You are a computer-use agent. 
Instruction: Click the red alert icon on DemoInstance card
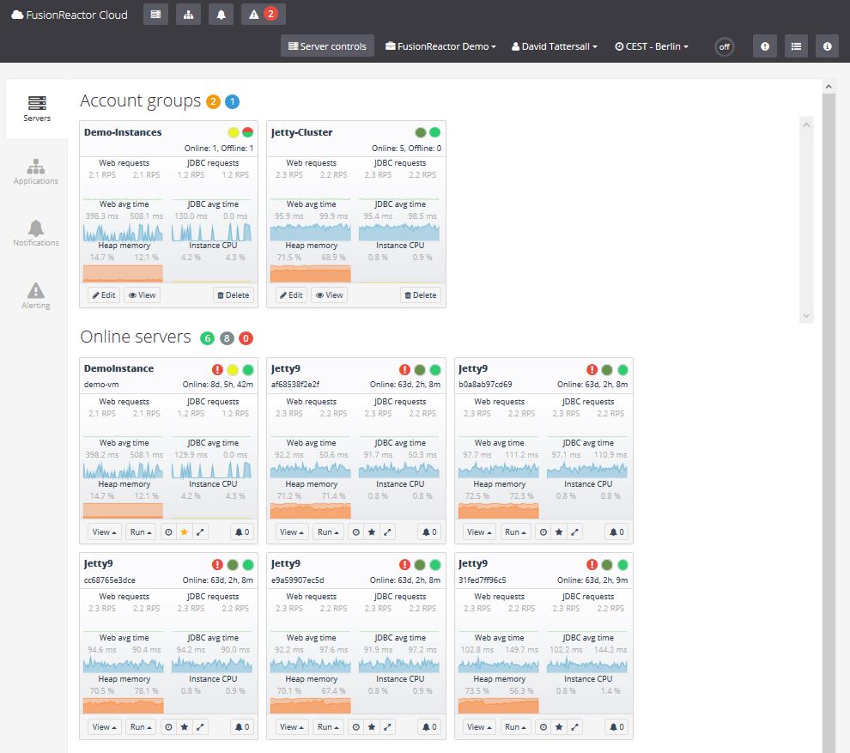pos(217,370)
